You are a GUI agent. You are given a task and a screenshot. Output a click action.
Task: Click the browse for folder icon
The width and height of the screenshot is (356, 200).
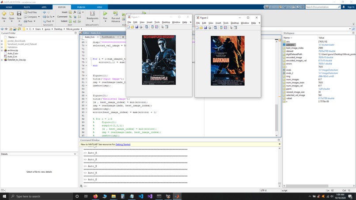[15, 29]
